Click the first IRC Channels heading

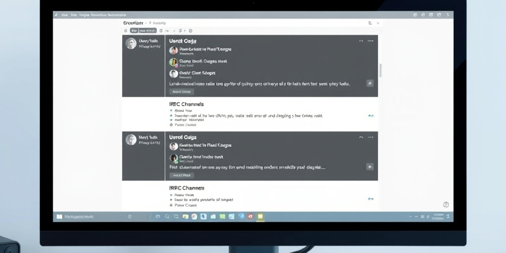pyautogui.click(x=186, y=104)
